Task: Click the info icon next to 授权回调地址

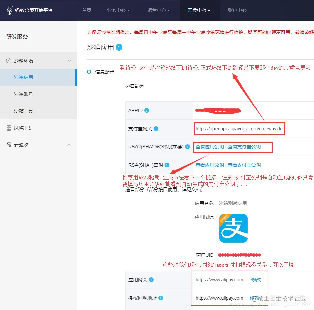Action: [161, 298]
